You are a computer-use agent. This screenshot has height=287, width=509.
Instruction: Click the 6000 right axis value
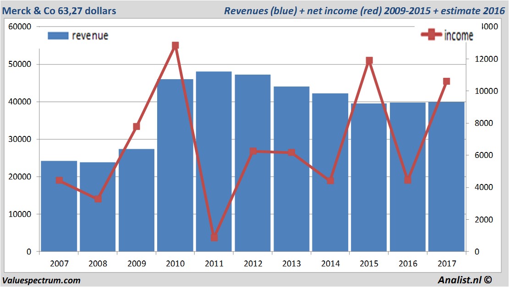tap(484, 155)
